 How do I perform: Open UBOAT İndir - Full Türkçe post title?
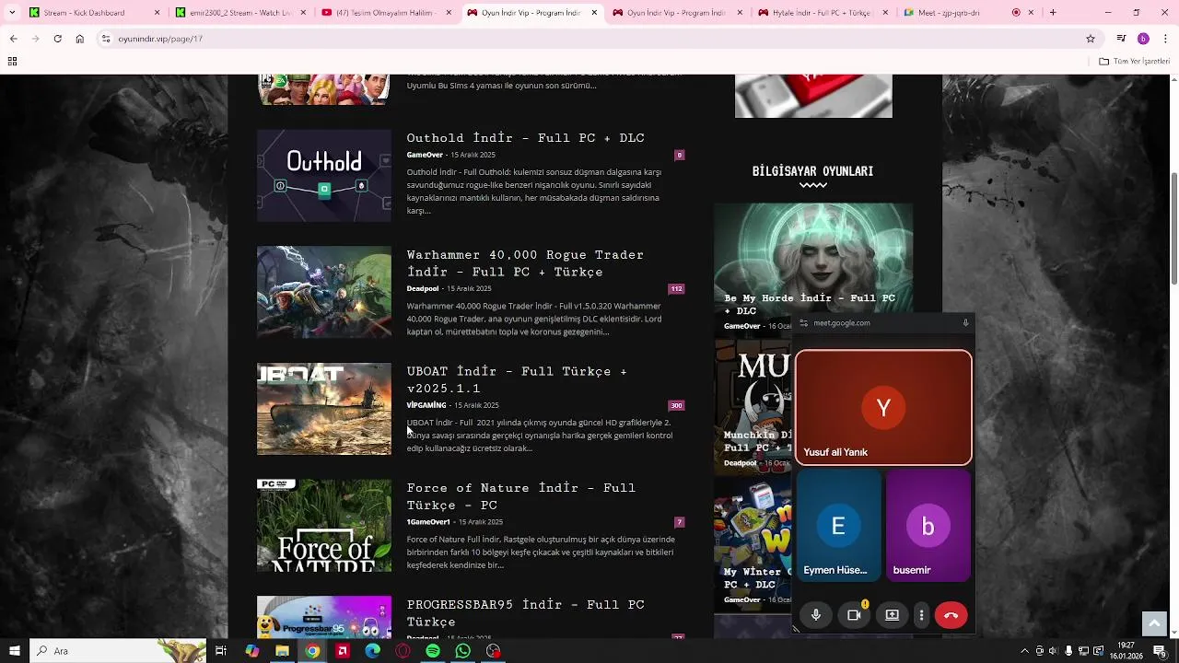(517, 379)
